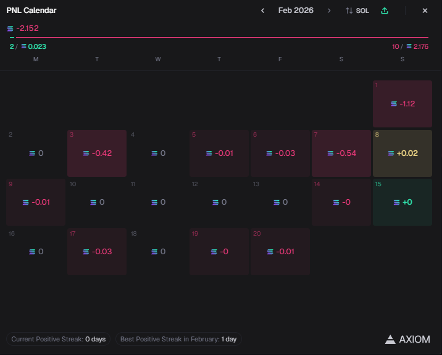Select day 14 cell showing -0
Image resolution: width=442 pixels, height=355 pixels.
pyautogui.click(x=341, y=202)
